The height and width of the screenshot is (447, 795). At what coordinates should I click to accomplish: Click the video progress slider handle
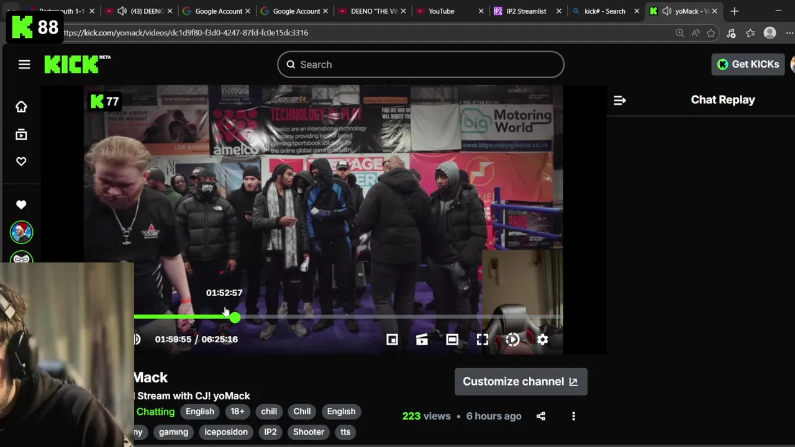tap(234, 317)
